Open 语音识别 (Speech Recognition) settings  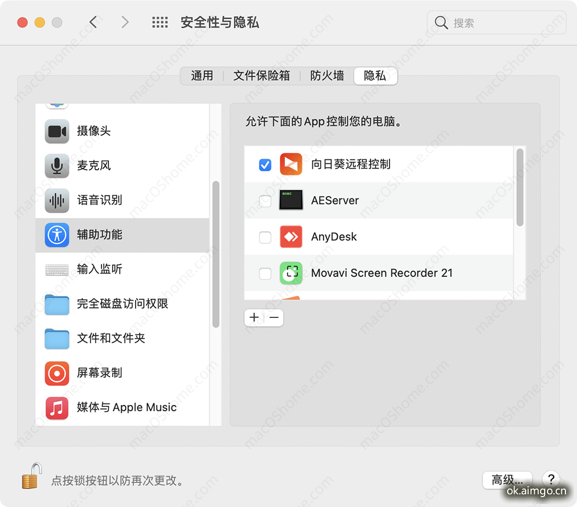click(57, 200)
